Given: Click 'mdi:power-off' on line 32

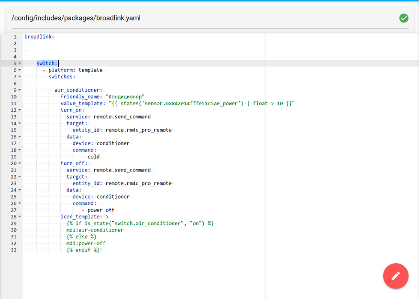Looking at the screenshot, I should pyautogui.click(x=86, y=243).
